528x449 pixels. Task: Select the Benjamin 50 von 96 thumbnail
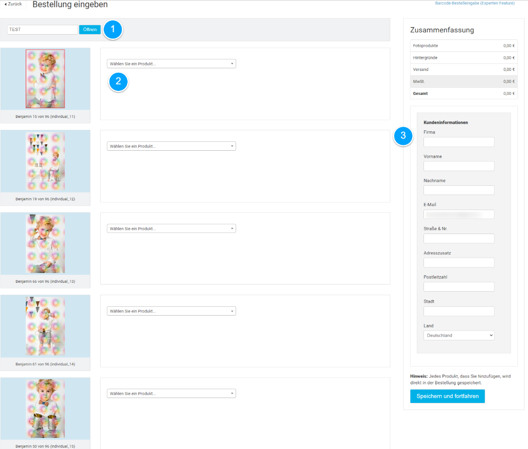tap(45, 409)
